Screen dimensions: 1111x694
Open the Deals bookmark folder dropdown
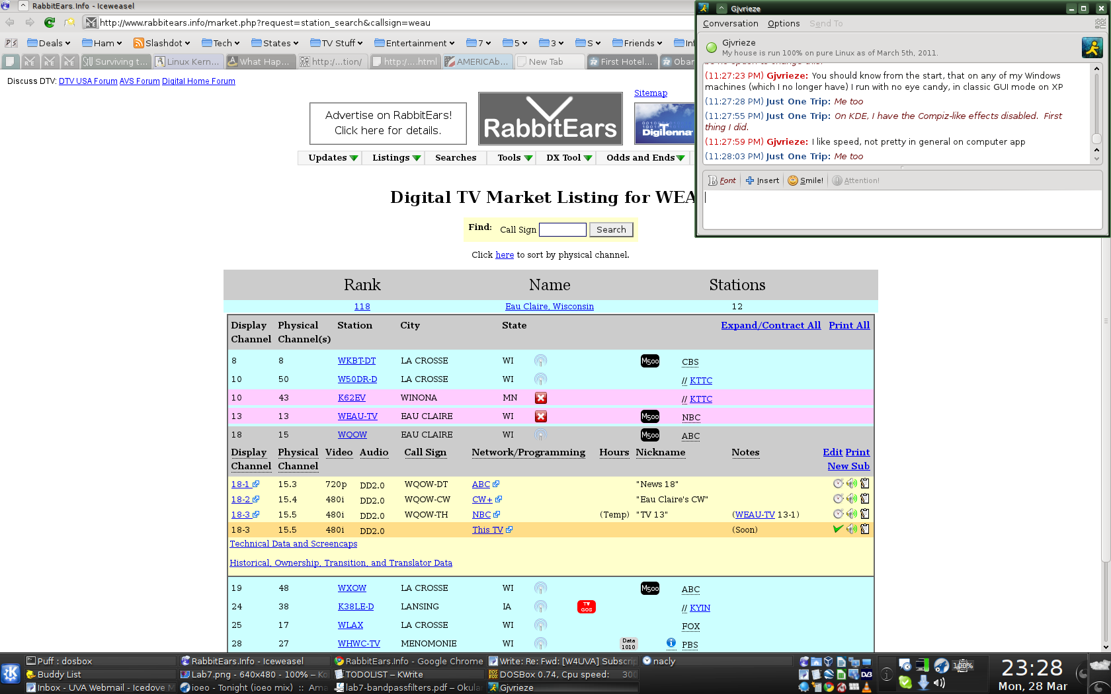pos(49,43)
